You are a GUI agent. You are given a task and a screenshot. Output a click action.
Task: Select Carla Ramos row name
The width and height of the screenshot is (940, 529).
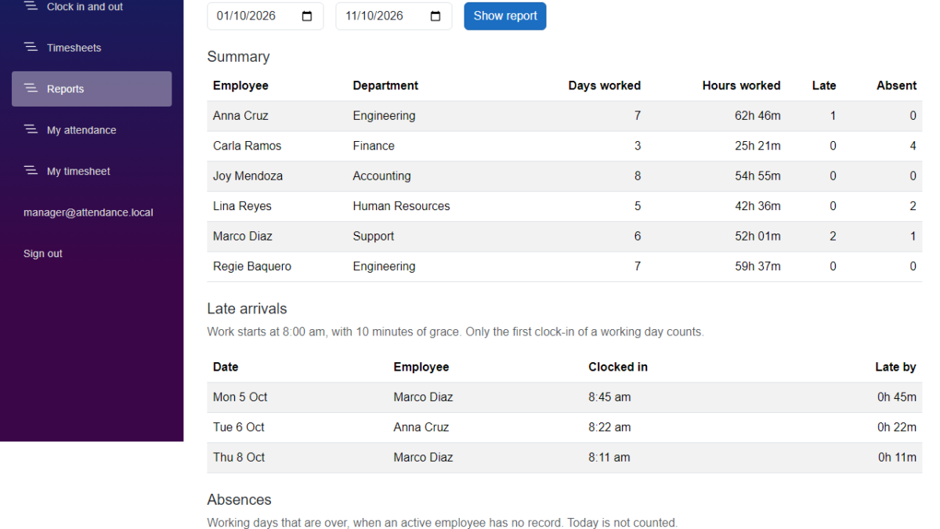pyautogui.click(x=247, y=146)
